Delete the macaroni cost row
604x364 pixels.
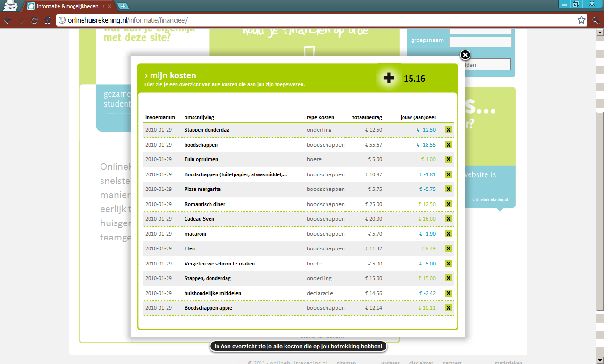(448, 234)
